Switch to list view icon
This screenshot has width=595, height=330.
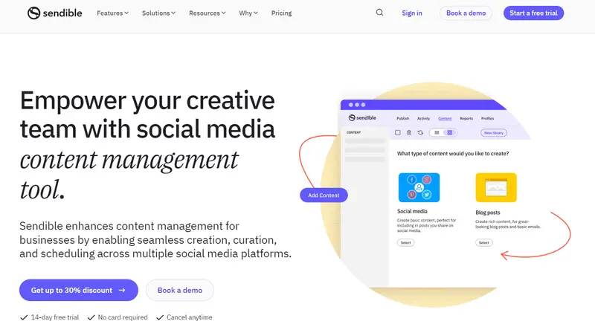437,132
